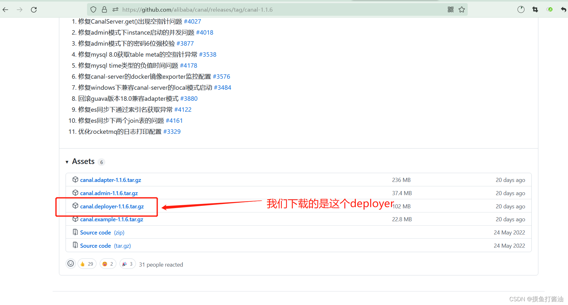Click the laugh reaction with 2
The width and height of the screenshot is (568, 305).
click(x=108, y=264)
